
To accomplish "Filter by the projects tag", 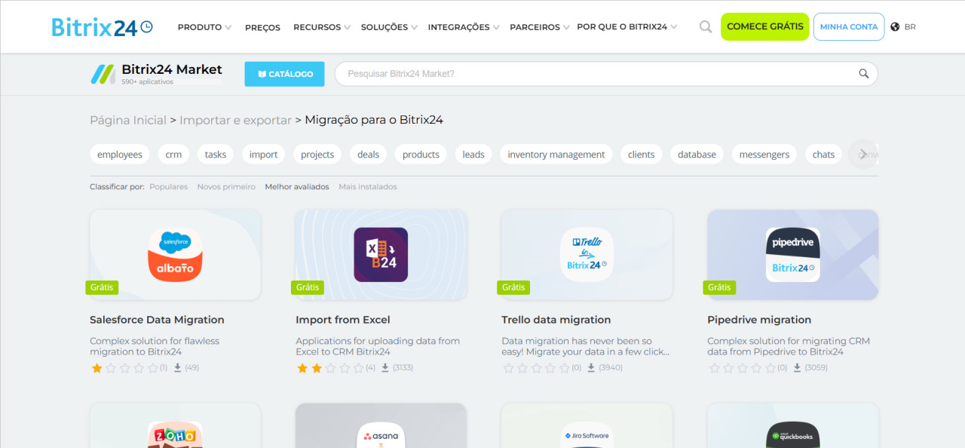I will (317, 155).
